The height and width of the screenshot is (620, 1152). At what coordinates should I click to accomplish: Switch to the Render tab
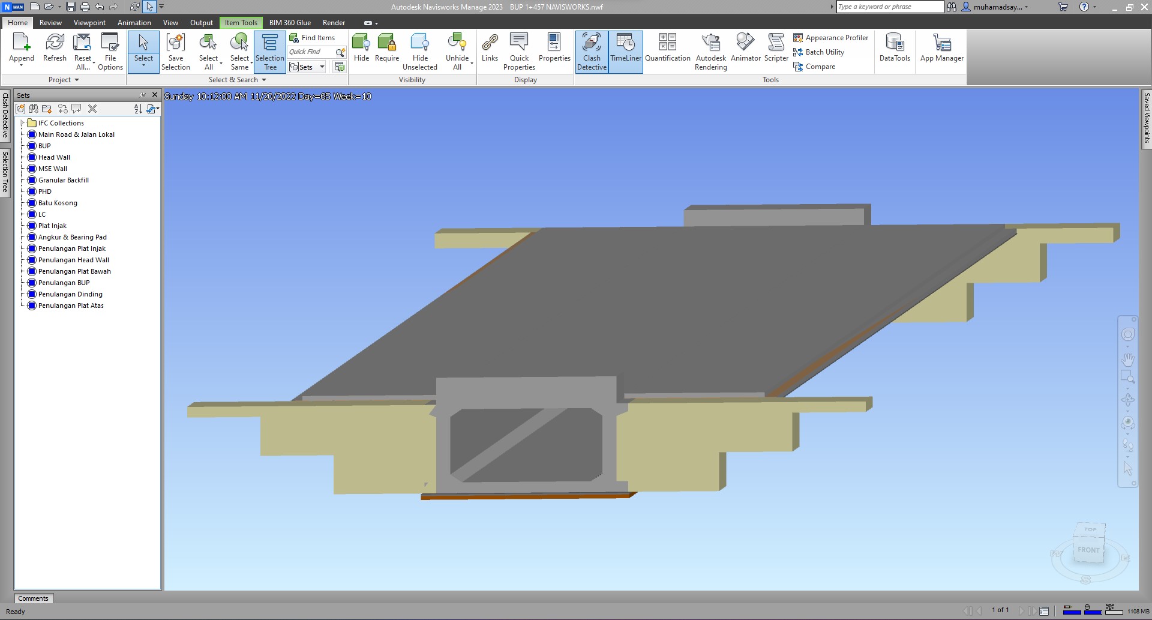tap(334, 23)
